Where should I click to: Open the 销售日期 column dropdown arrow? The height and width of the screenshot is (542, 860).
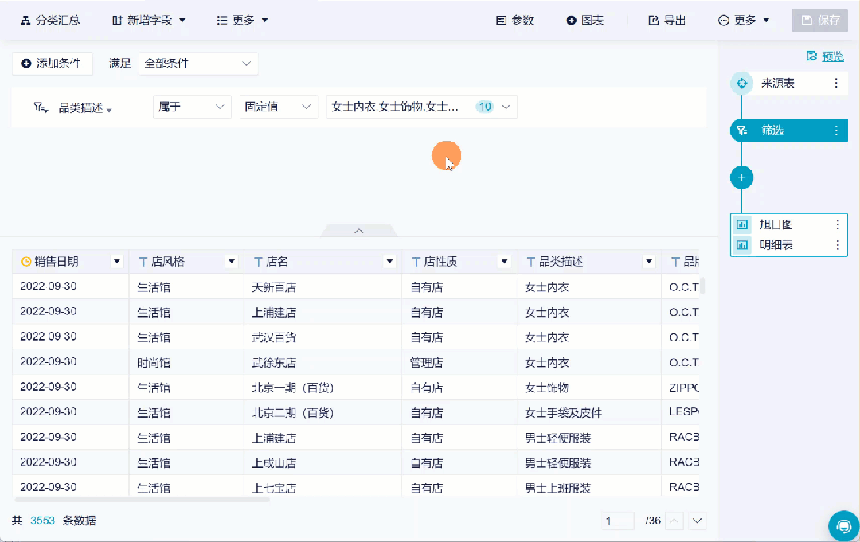(117, 262)
